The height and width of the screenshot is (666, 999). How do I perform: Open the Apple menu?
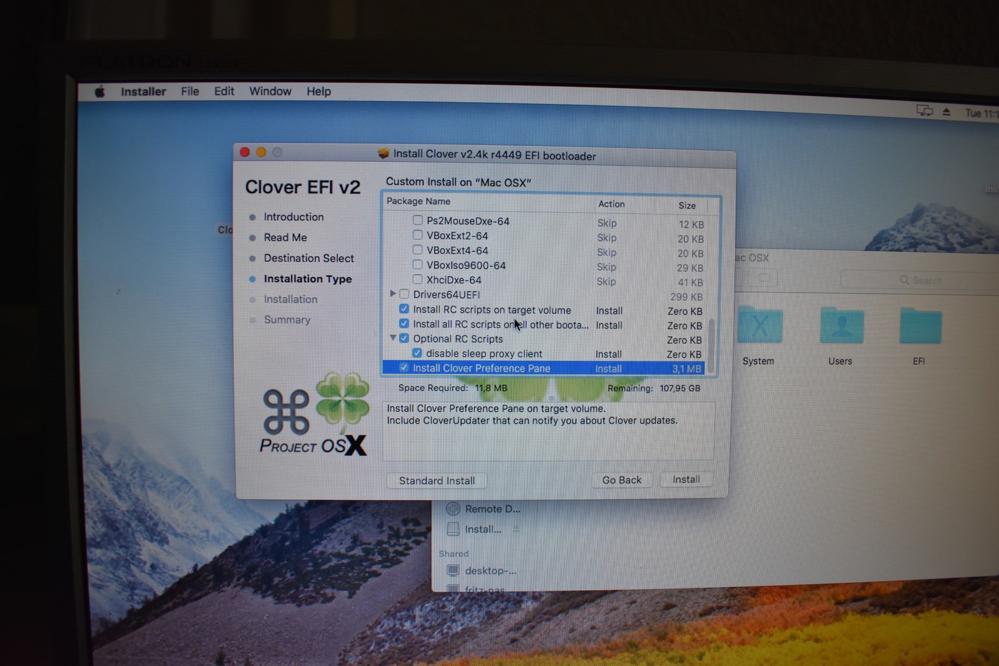point(100,92)
